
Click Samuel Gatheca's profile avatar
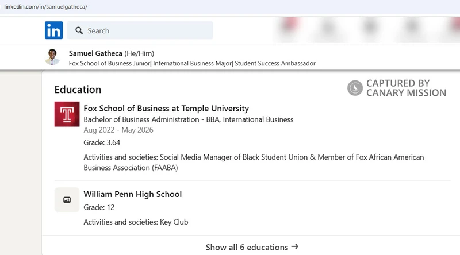tap(52, 57)
